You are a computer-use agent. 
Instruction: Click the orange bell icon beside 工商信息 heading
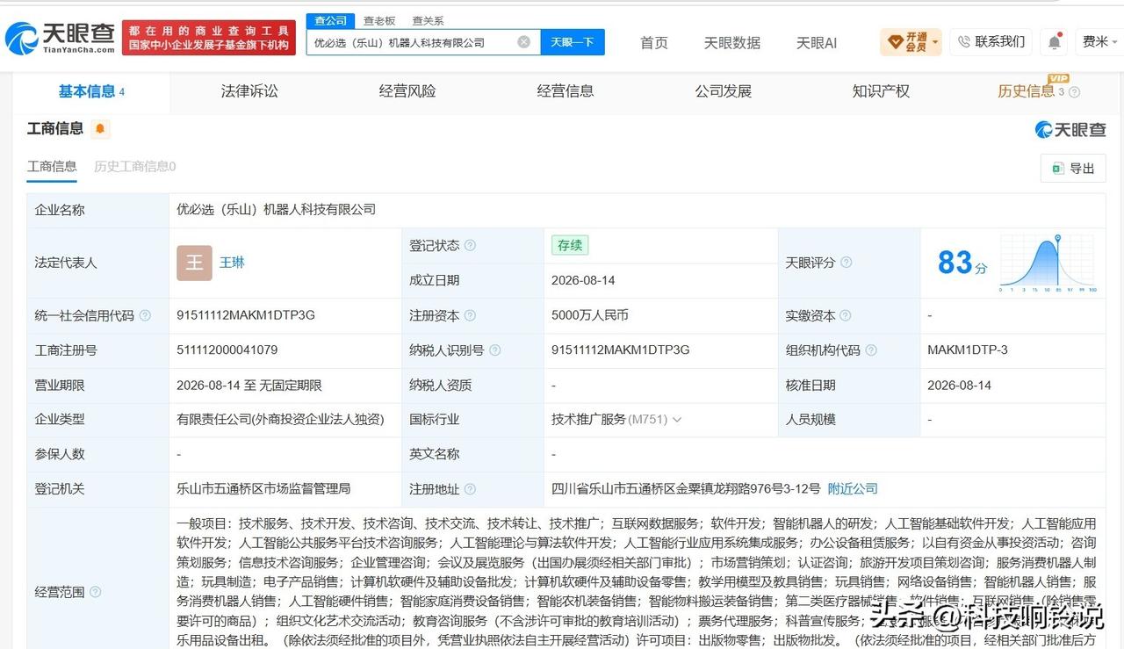[100, 129]
